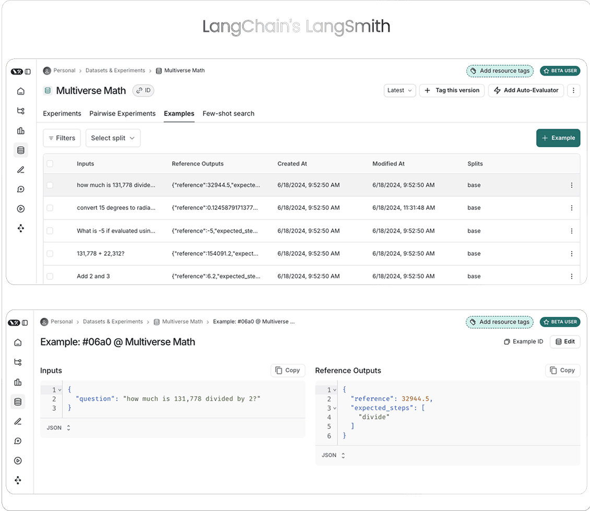Switch to the Pairwise Experiments tab
This screenshot has height=511, width=590.
coord(122,114)
